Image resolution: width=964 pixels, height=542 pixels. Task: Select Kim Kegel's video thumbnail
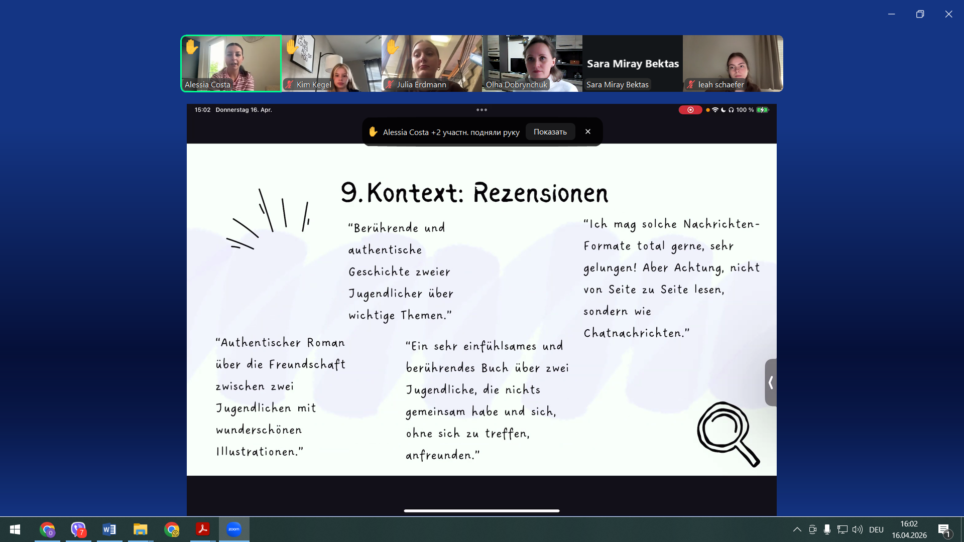point(331,63)
